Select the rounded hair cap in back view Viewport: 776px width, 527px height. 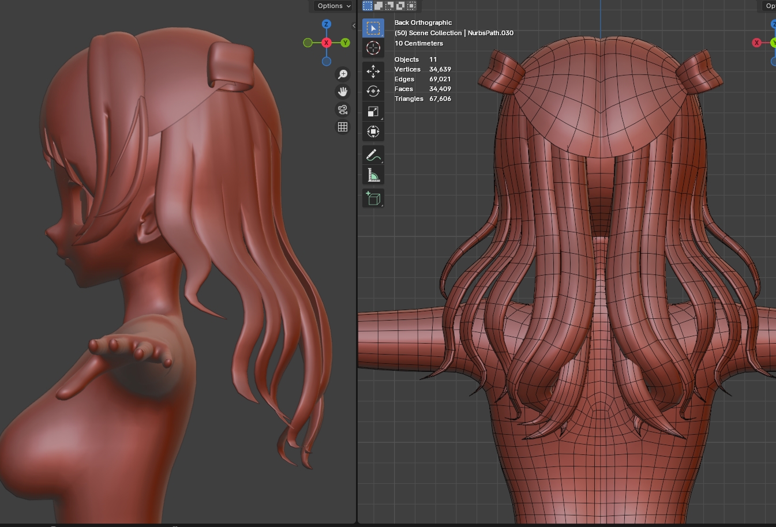click(x=600, y=98)
